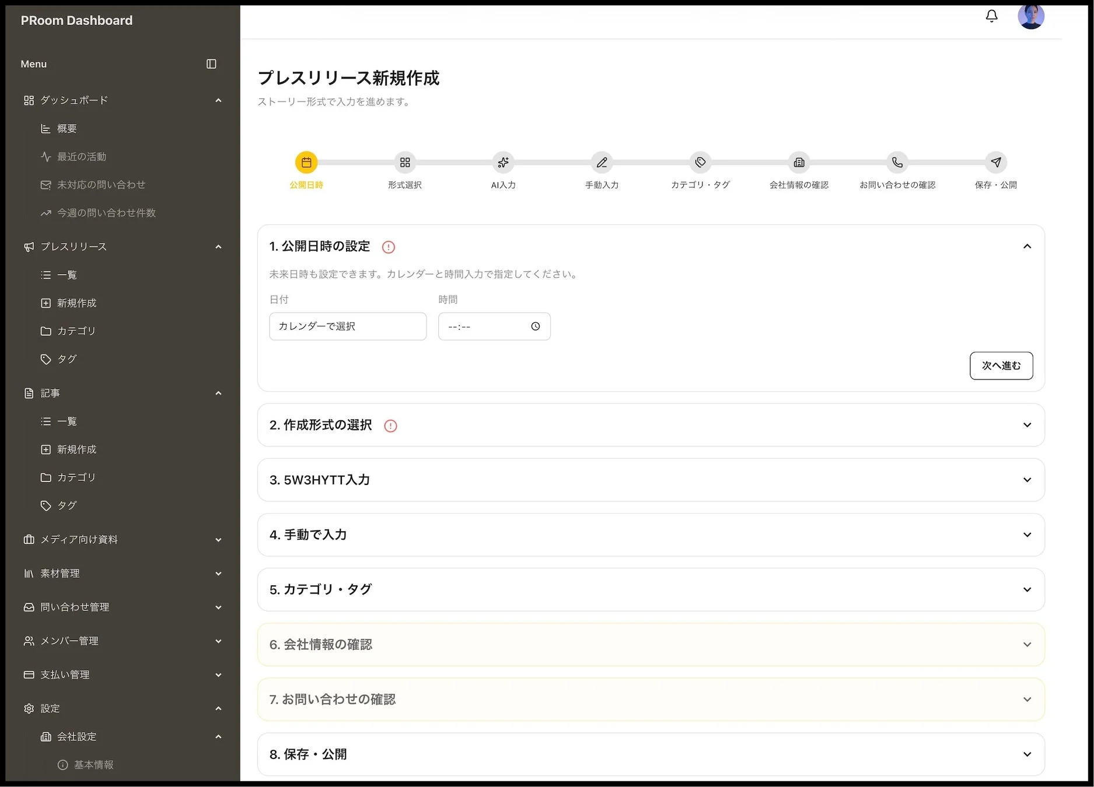Viewport: 1094px width, 787px height.
Task: Expand the 問い合わせ管理 sidebar section
Action: [x=218, y=607]
